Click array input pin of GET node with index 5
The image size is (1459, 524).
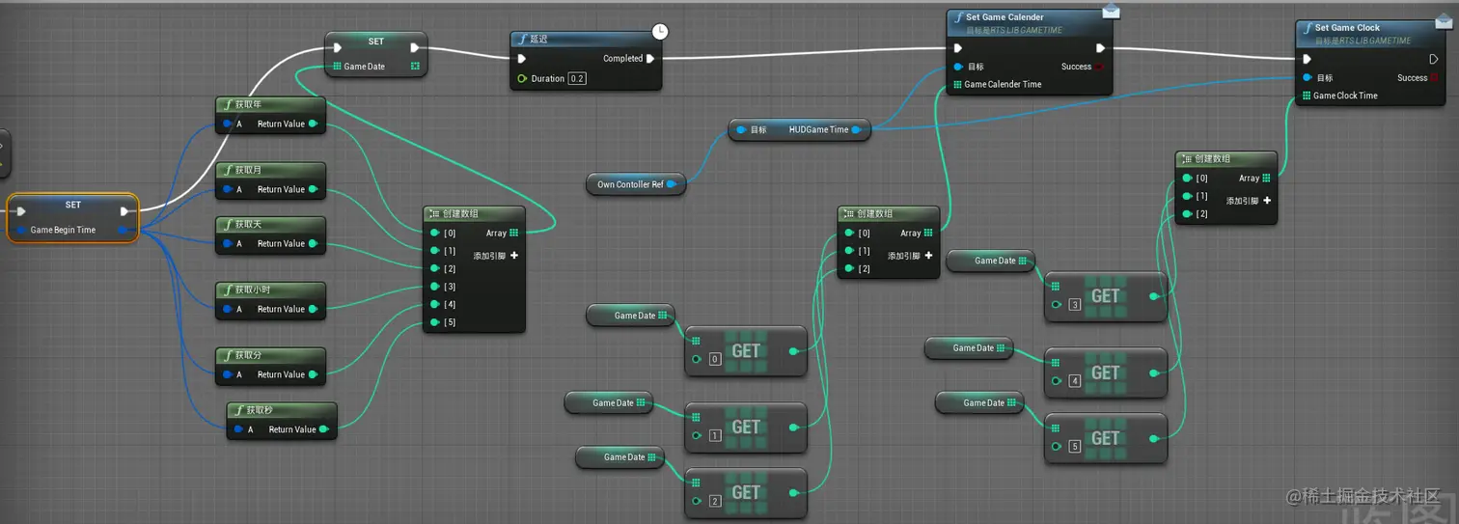click(1056, 428)
